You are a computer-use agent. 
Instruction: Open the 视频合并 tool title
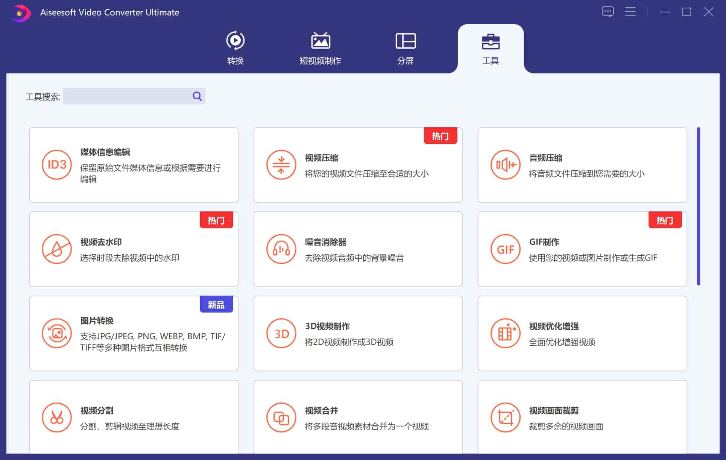click(322, 410)
